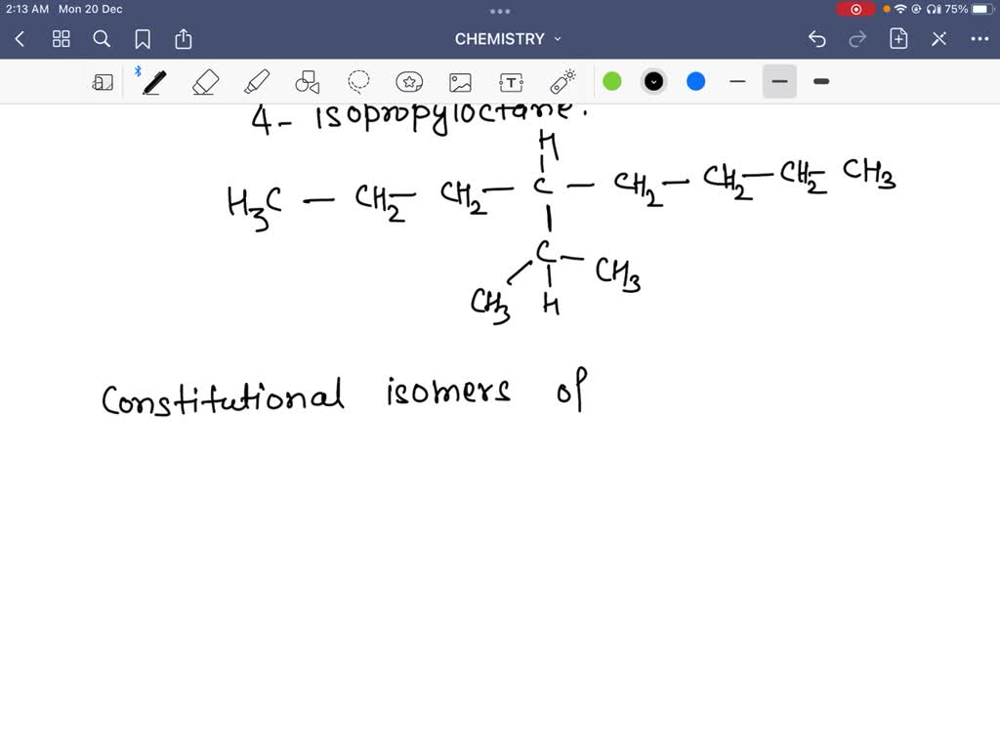Open the Sticker tool

[x=409, y=82]
